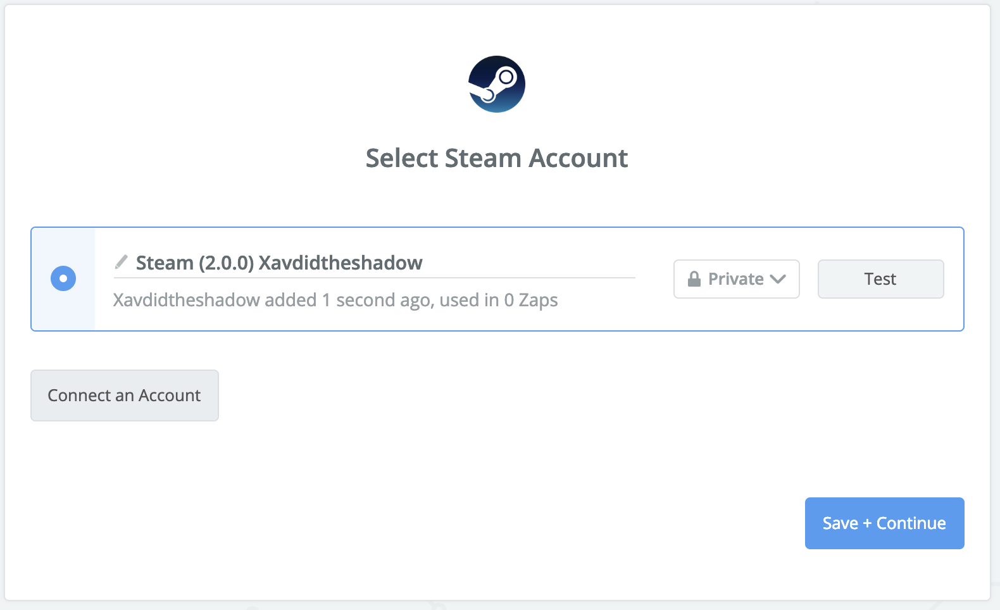Expand the chevron next to Private
The width and height of the screenshot is (1000, 610).
pos(778,279)
